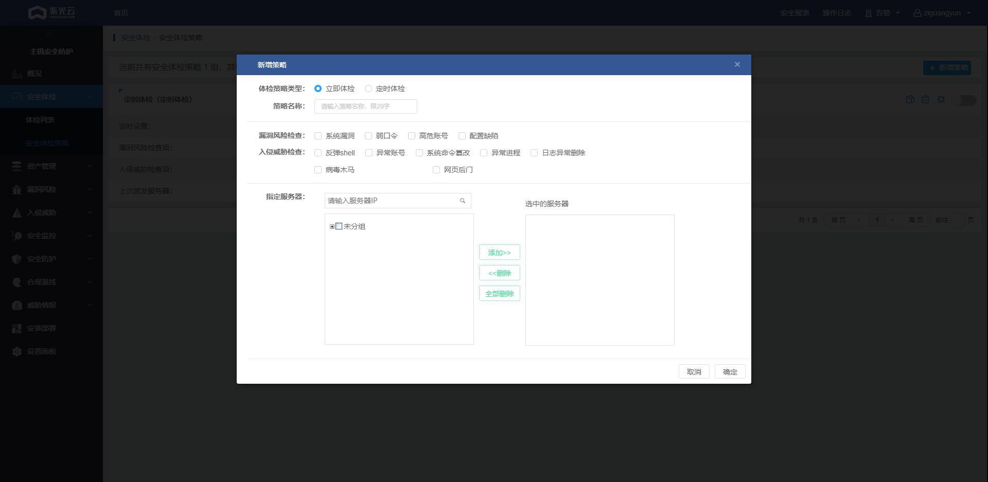Click the 漏洞风险 bug icon
The image size is (988, 482).
point(17,189)
